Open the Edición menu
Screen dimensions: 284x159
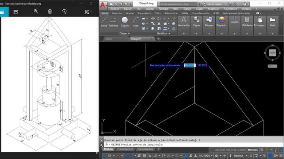pyautogui.click(x=128, y=9)
